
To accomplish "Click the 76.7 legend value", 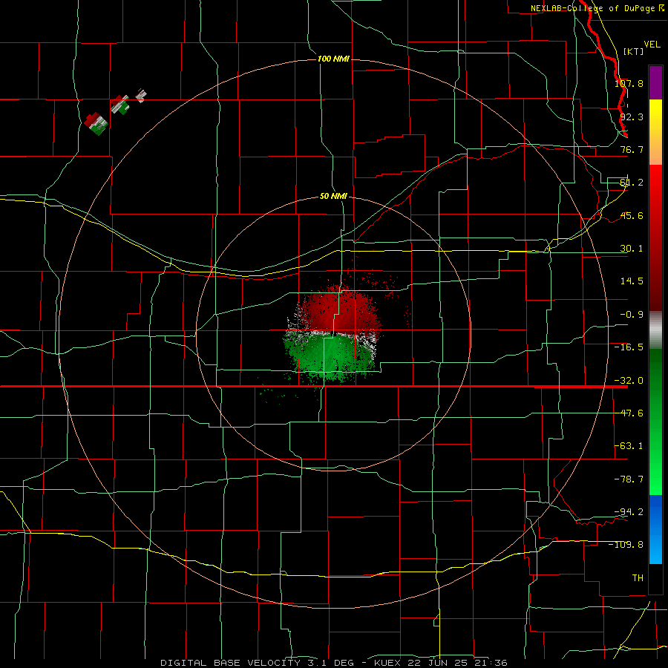I will click(632, 149).
